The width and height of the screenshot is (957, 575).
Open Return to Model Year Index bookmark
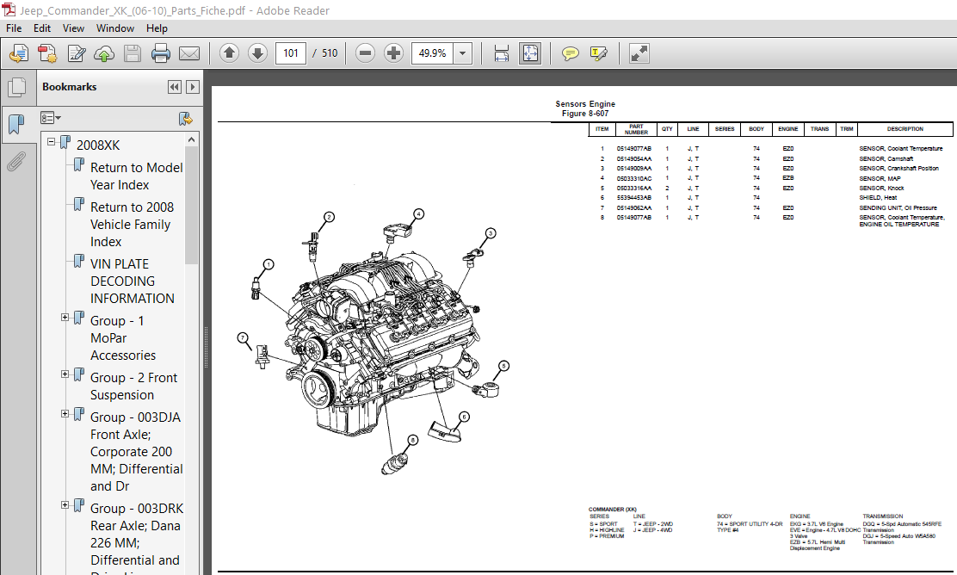tap(136, 176)
